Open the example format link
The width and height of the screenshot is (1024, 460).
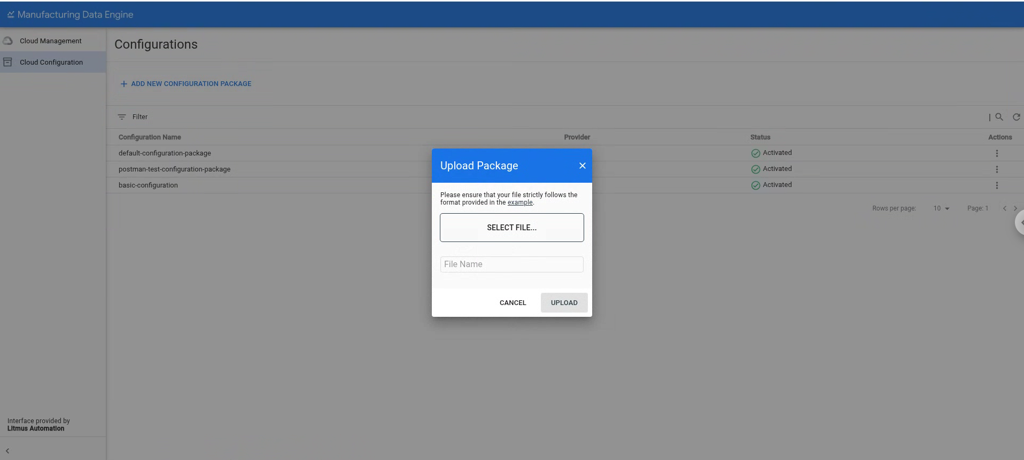coord(519,202)
